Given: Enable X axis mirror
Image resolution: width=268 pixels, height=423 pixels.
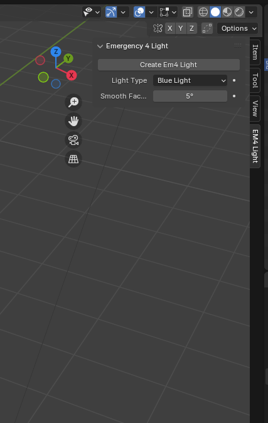Looking at the screenshot, I should (169, 28).
